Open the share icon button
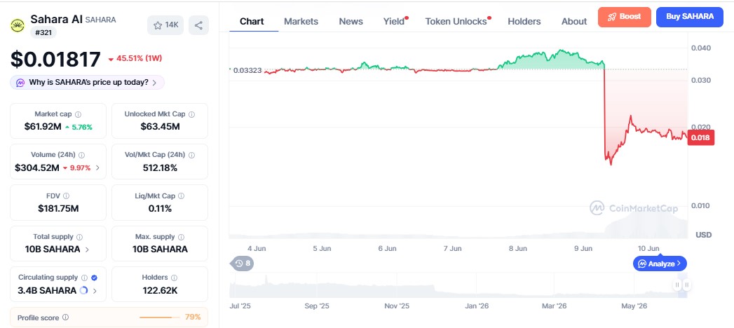 (x=198, y=25)
